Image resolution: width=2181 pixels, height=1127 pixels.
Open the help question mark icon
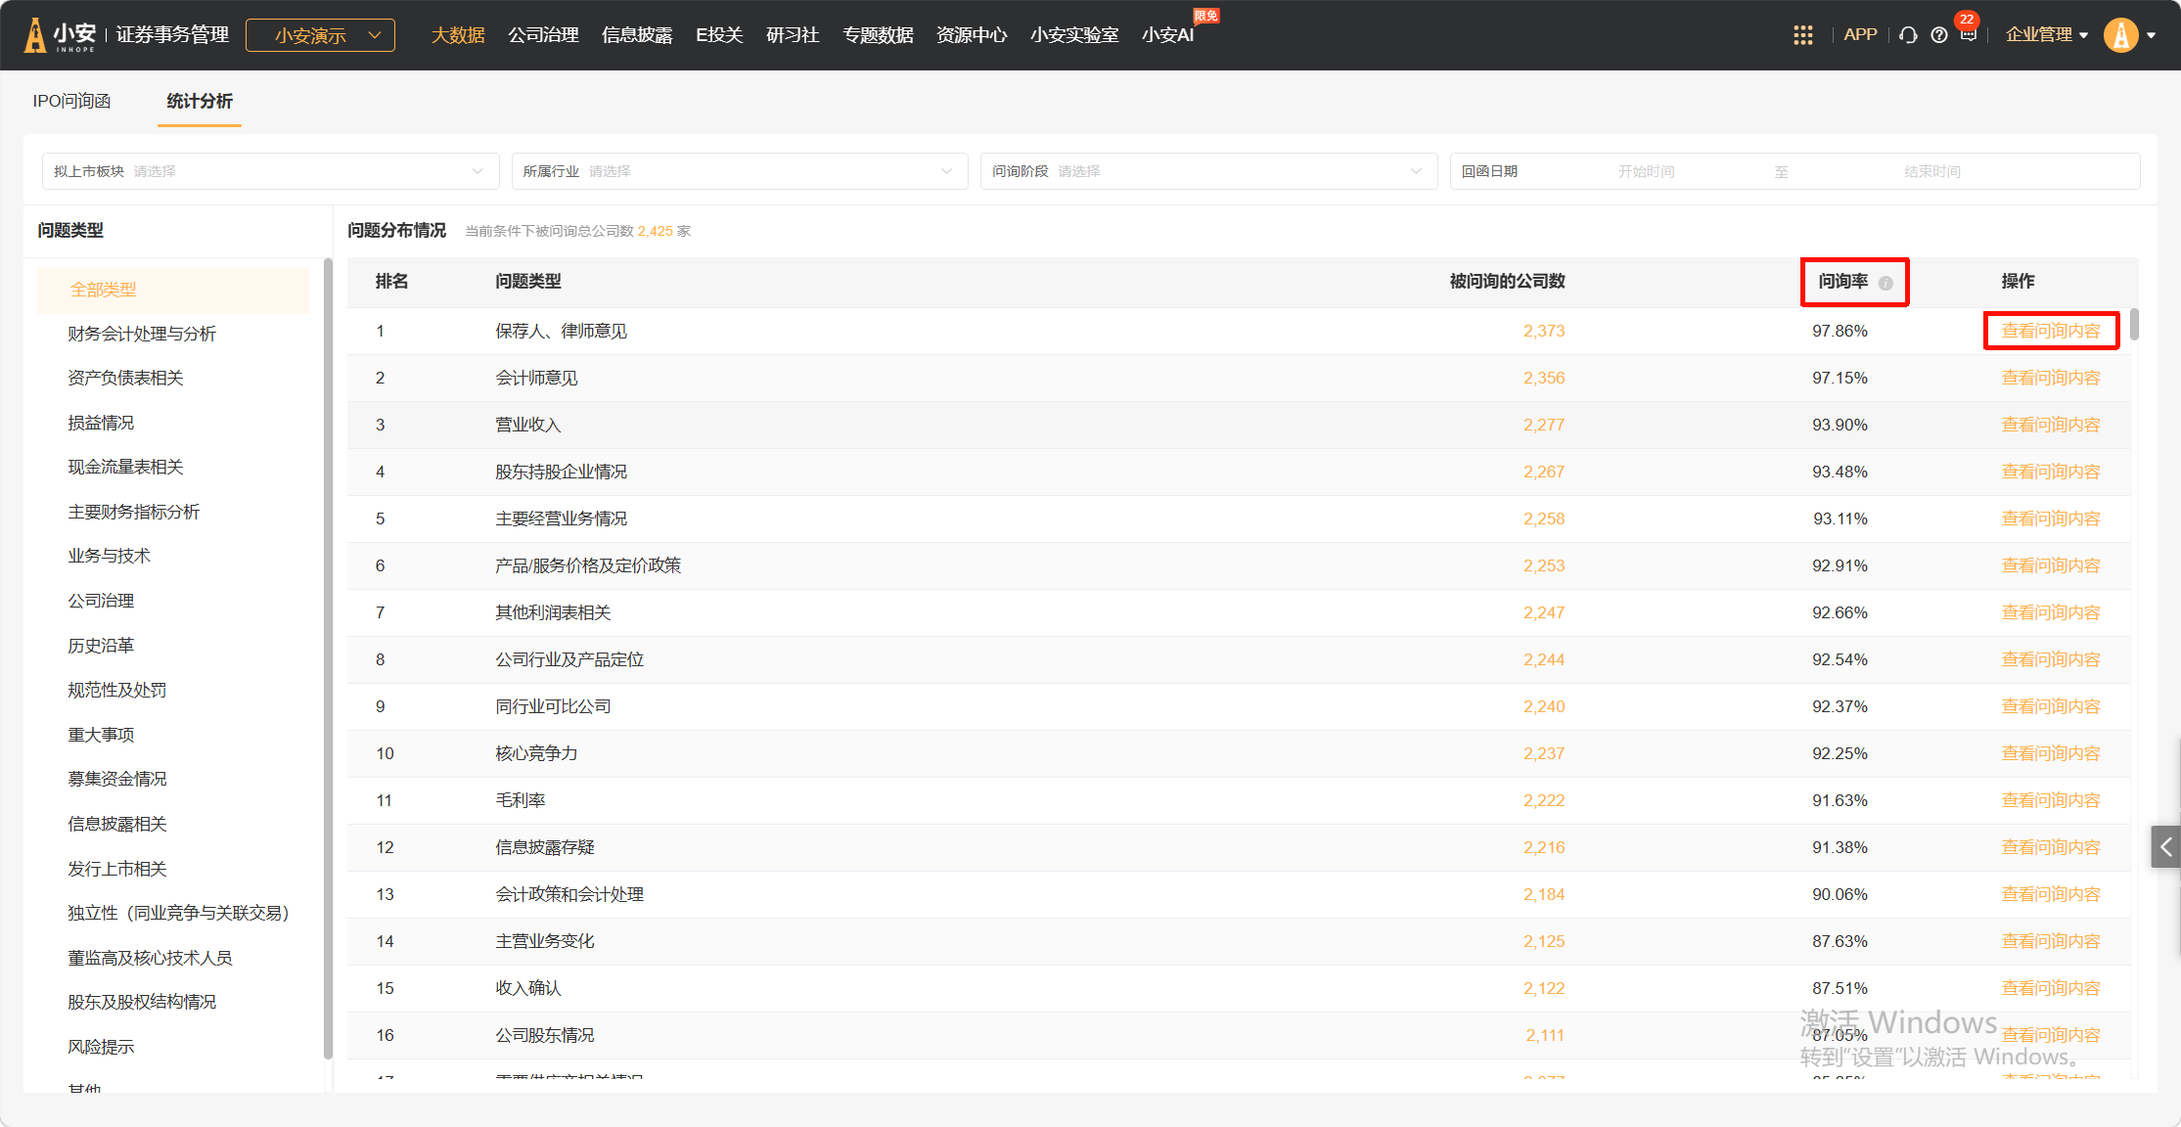pos(1938,35)
